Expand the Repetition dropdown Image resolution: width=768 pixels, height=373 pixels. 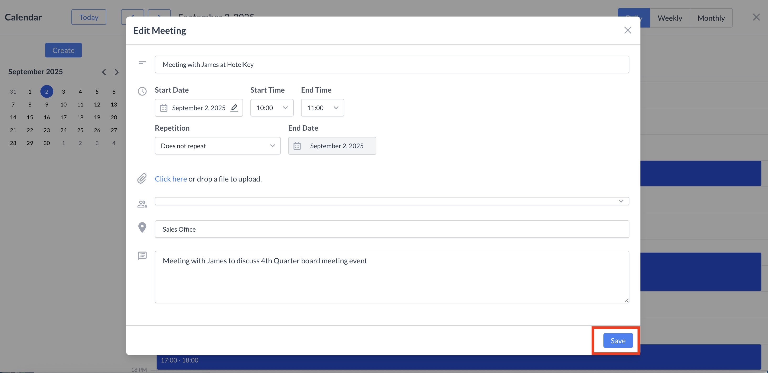[217, 146]
